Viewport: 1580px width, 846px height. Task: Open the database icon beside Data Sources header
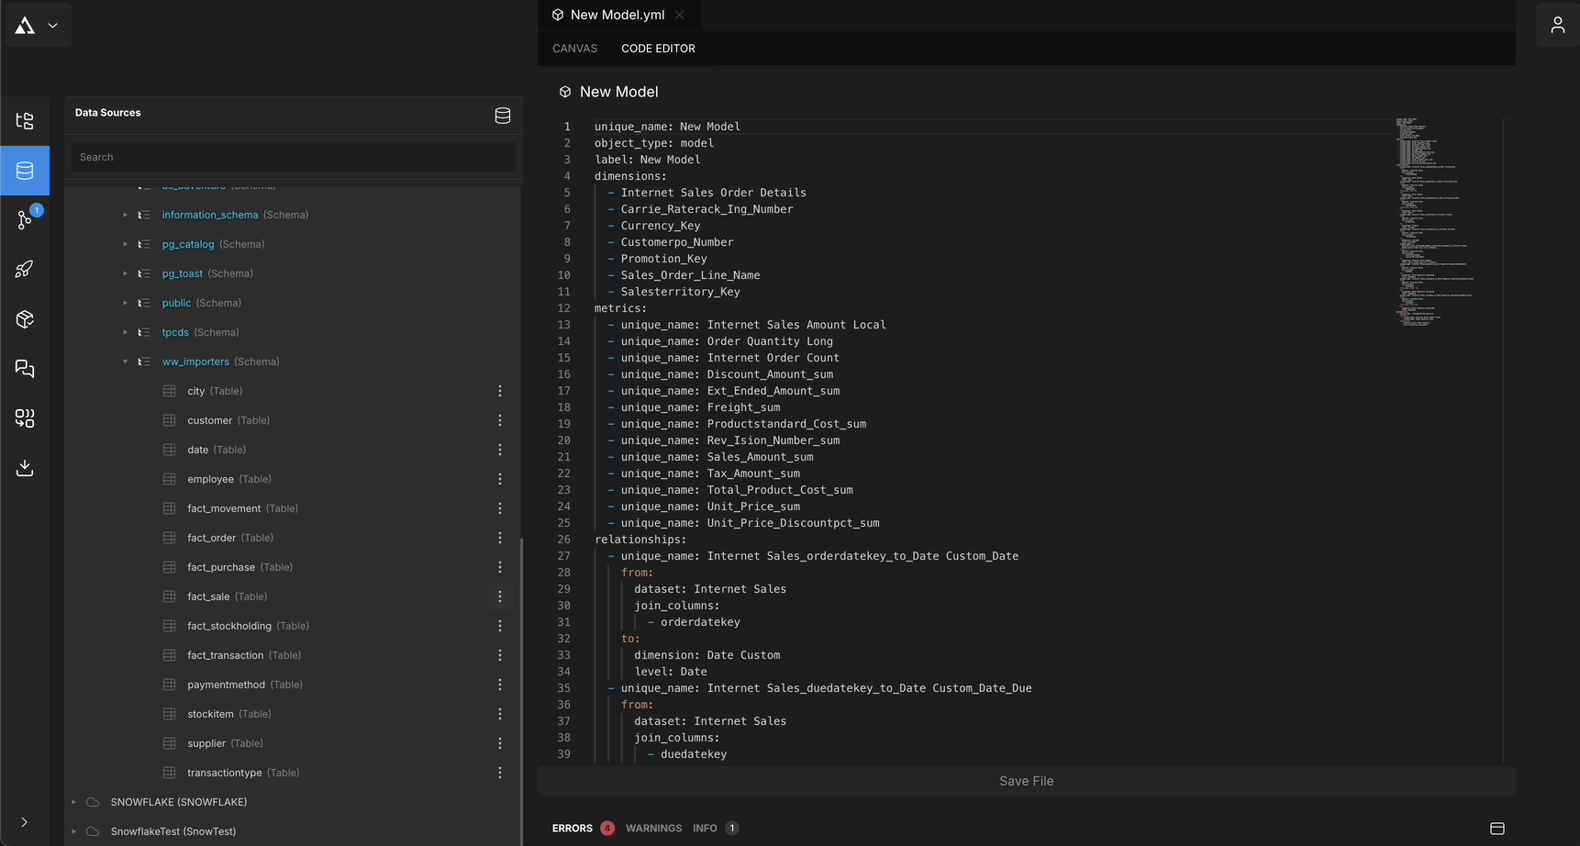coord(502,116)
